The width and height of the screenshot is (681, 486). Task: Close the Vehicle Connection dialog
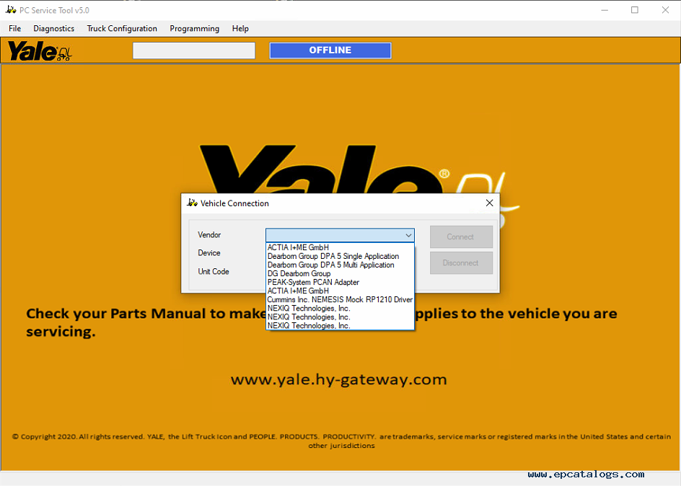click(x=489, y=203)
